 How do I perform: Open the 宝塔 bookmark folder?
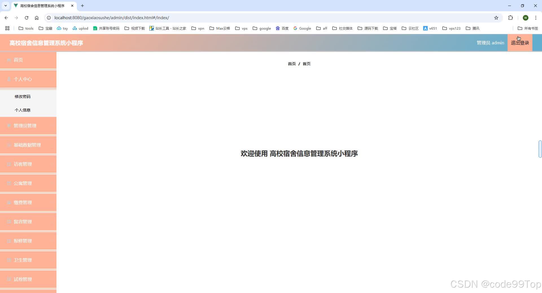pyautogui.click(x=390, y=28)
